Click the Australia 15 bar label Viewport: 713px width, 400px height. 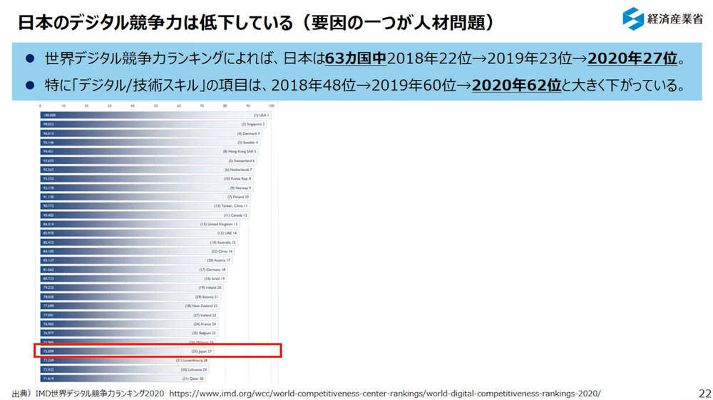[222, 242]
